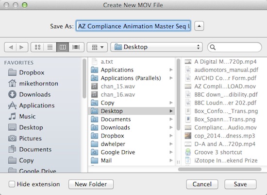Open the item arrangement menu
Image resolution: width=267 pixels, height=195 pixels.
click(97, 47)
